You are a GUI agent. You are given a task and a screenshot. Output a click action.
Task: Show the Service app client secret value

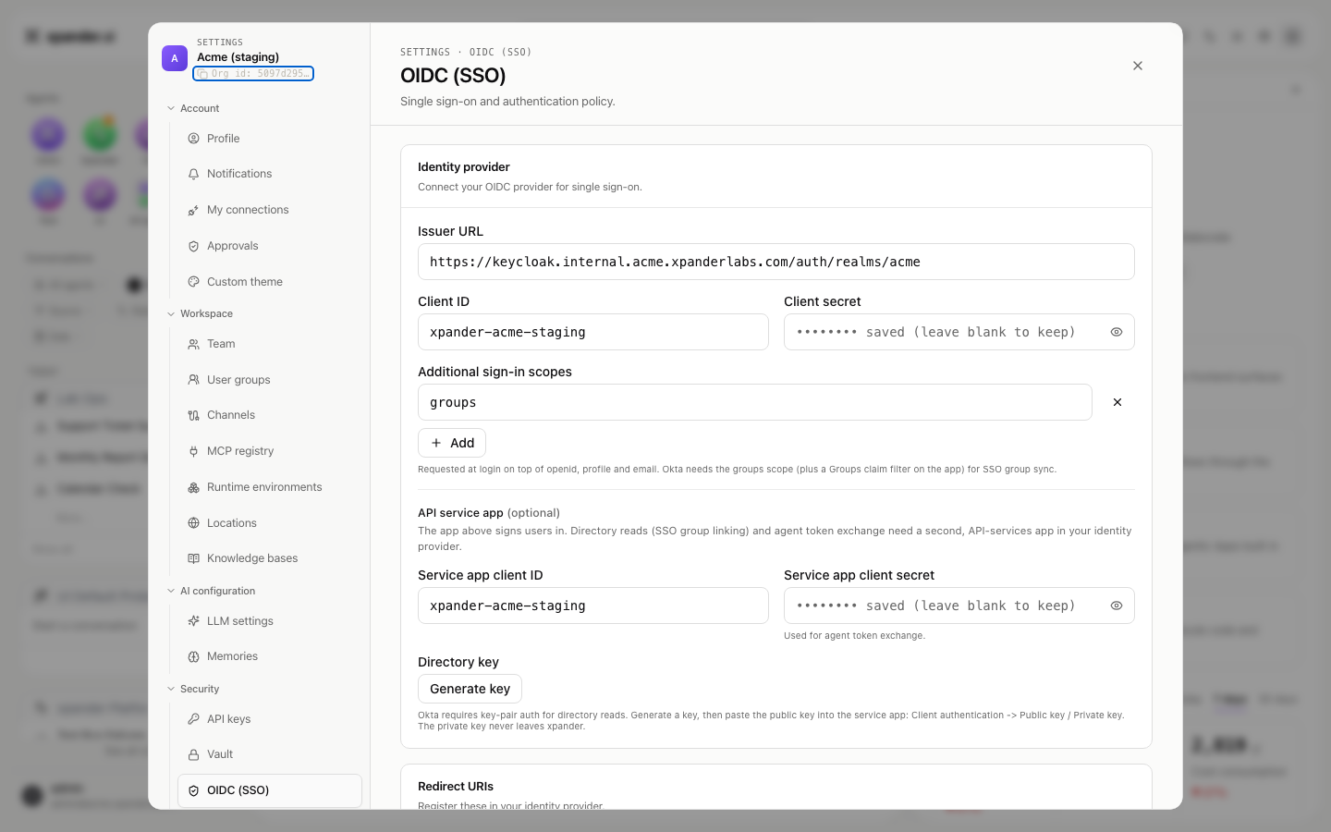1117,606
